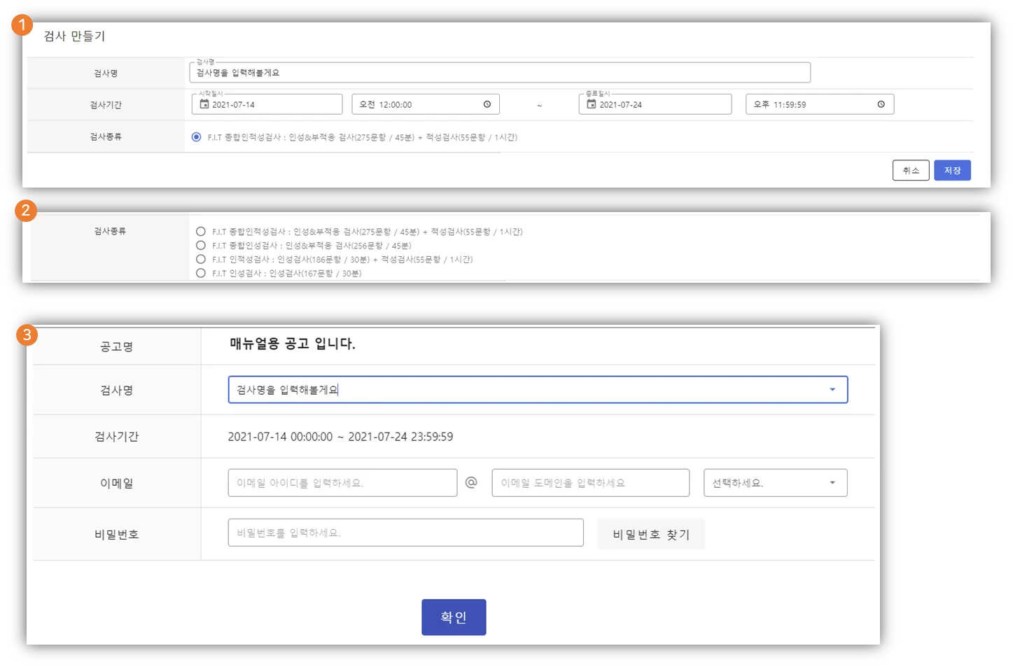Select the checked F.I.T 종합인적성검사 radio in 검사 만들기
Screen dimensions: 1013x667
click(197, 137)
